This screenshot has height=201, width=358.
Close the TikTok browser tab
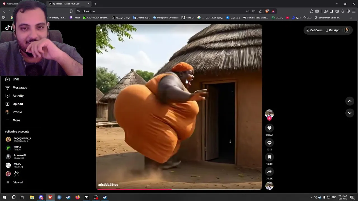(89, 4)
